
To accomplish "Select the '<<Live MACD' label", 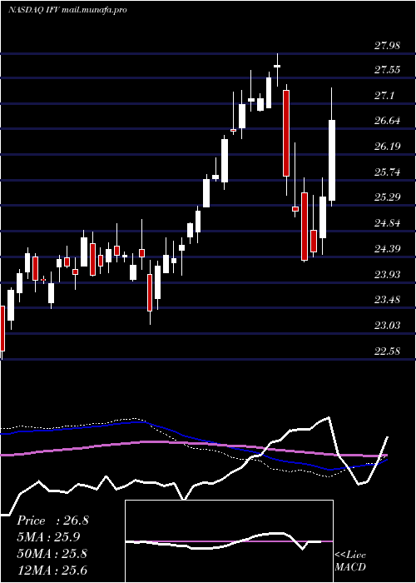I will (x=350, y=561).
